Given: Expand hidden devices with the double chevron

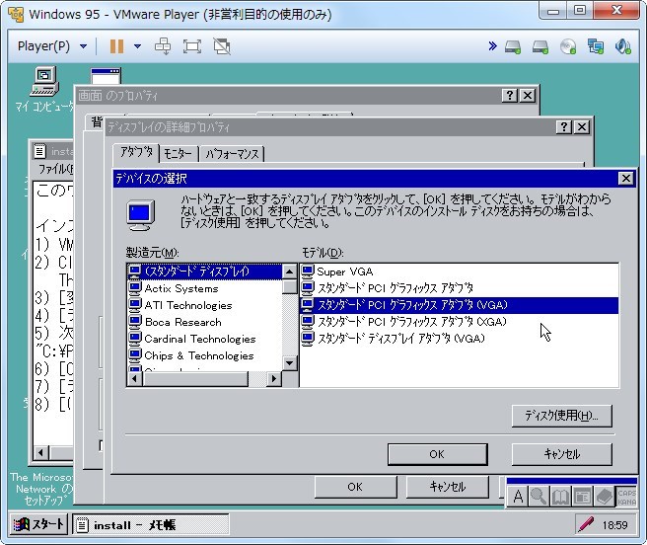Looking at the screenshot, I should pos(493,45).
